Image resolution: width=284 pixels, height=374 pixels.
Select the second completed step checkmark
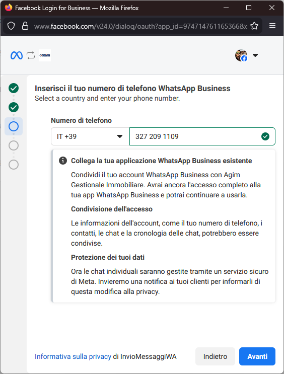[x=14, y=107]
